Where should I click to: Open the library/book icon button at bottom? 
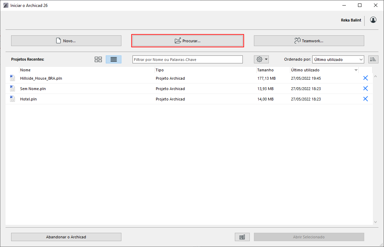(x=242, y=237)
